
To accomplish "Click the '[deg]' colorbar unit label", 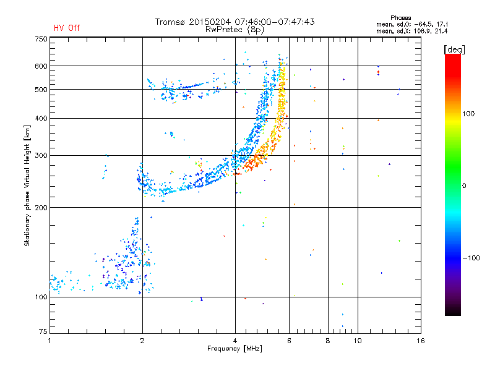I will click(454, 50).
